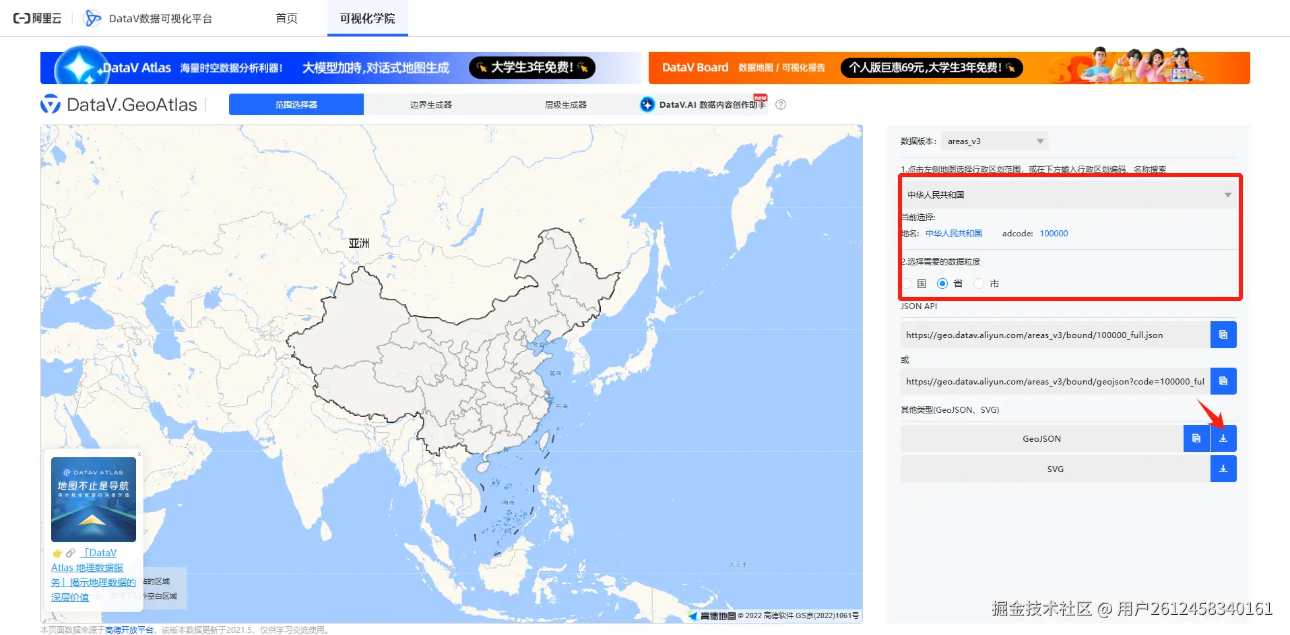
Task: Click the Amap (高德地图) logo on map
Action: (x=712, y=615)
